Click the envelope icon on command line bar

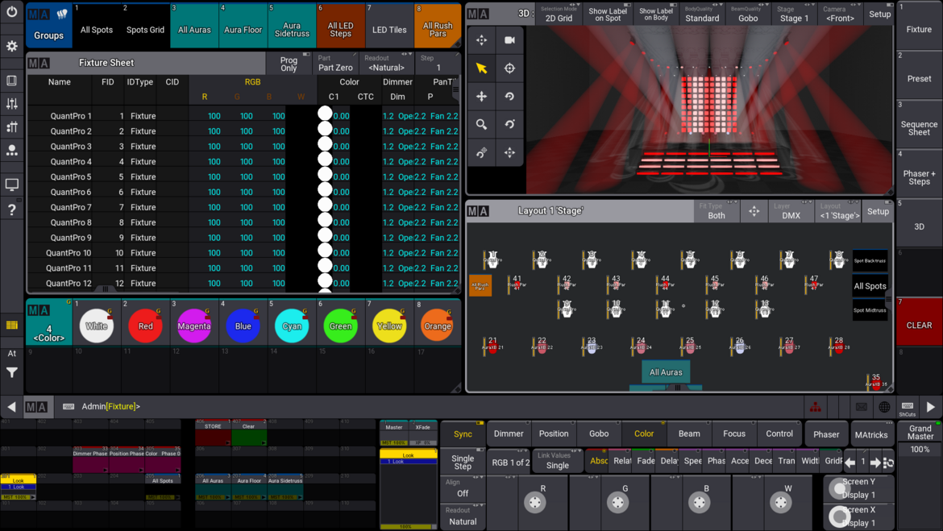pos(862,407)
